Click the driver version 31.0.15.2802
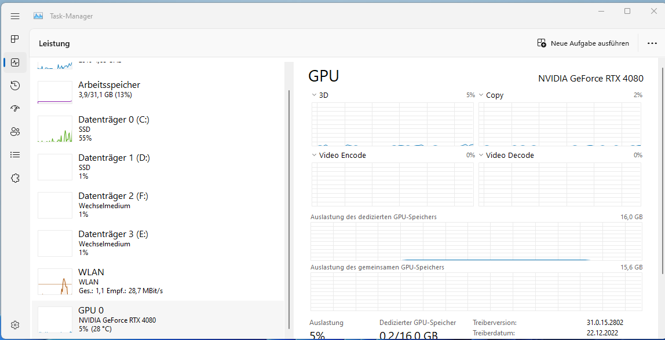The height and width of the screenshot is (340, 665). [x=605, y=323]
